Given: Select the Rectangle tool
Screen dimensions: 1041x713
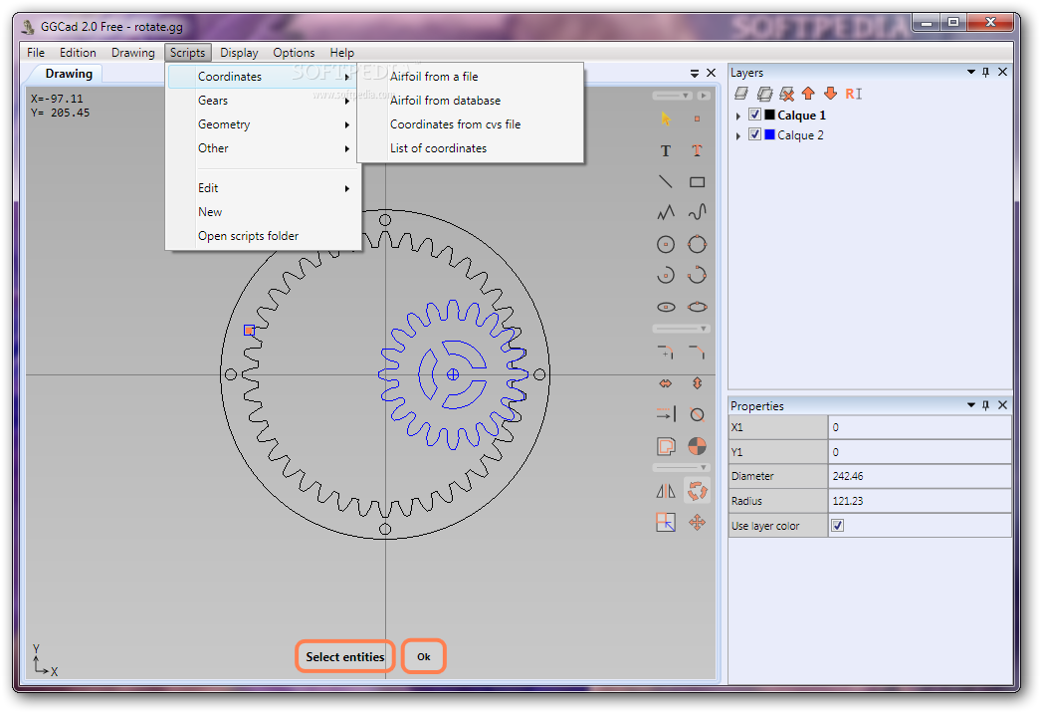Looking at the screenshot, I should click(x=697, y=182).
